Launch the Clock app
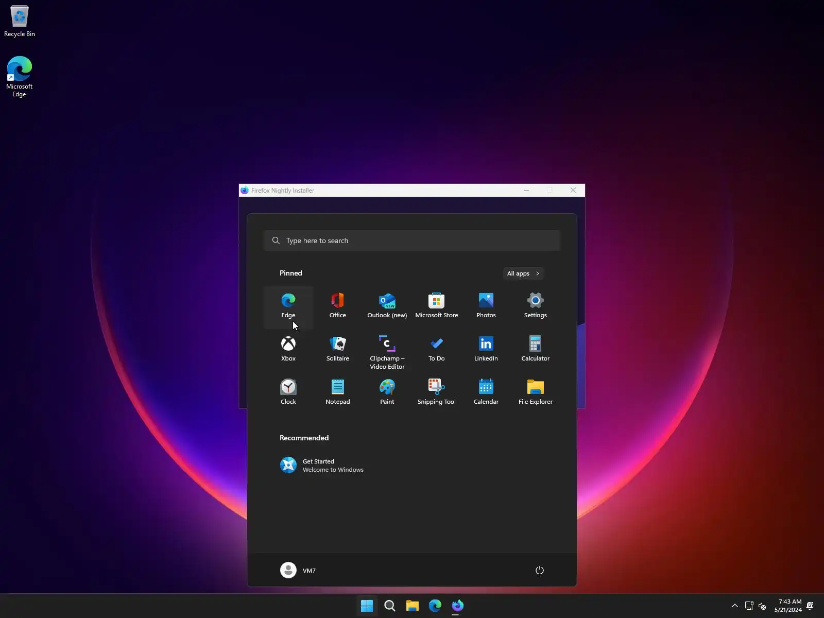 (288, 393)
